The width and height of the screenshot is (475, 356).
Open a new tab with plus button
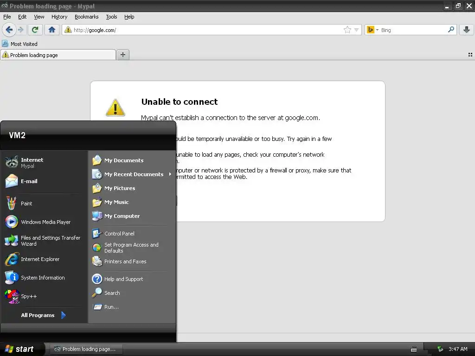coord(122,55)
